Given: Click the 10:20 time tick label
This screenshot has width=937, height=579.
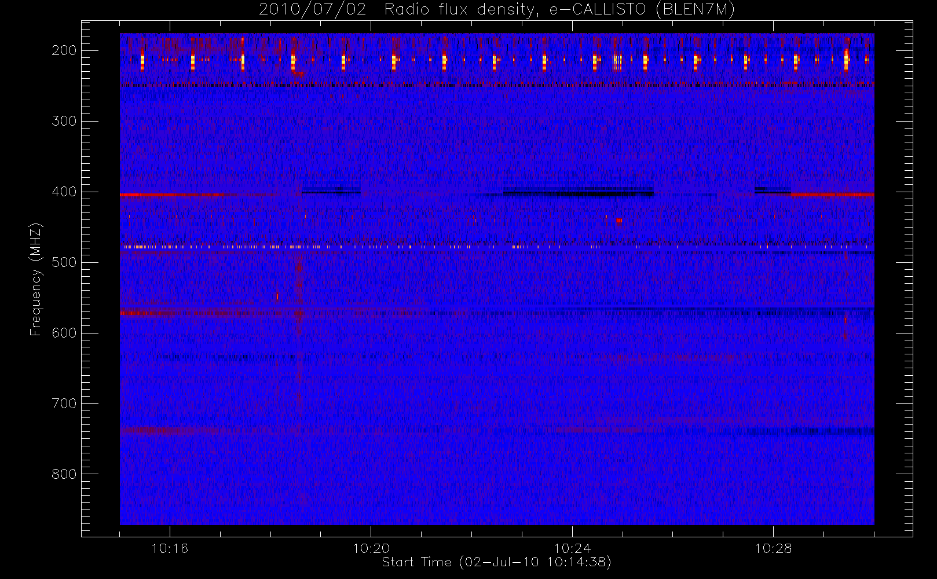Looking at the screenshot, I should pos(371,548).
